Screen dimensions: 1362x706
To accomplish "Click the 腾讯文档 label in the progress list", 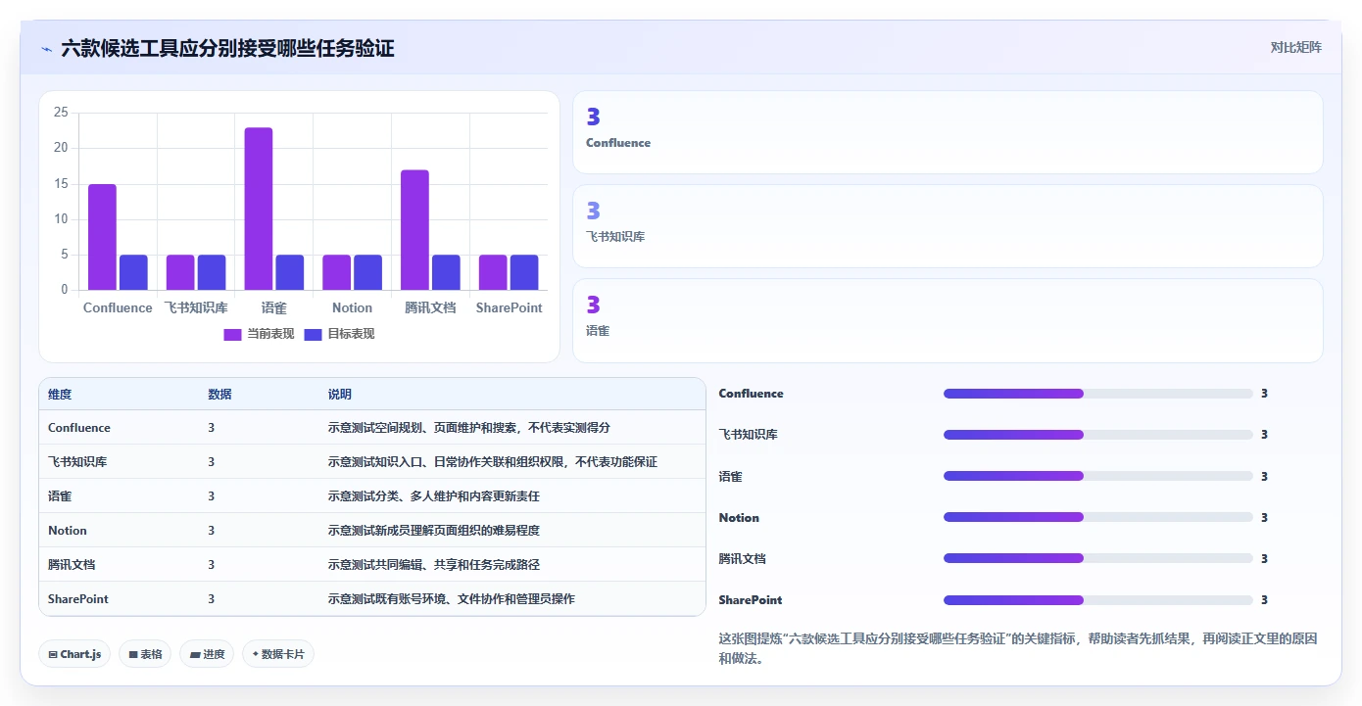I will point(743,559).
